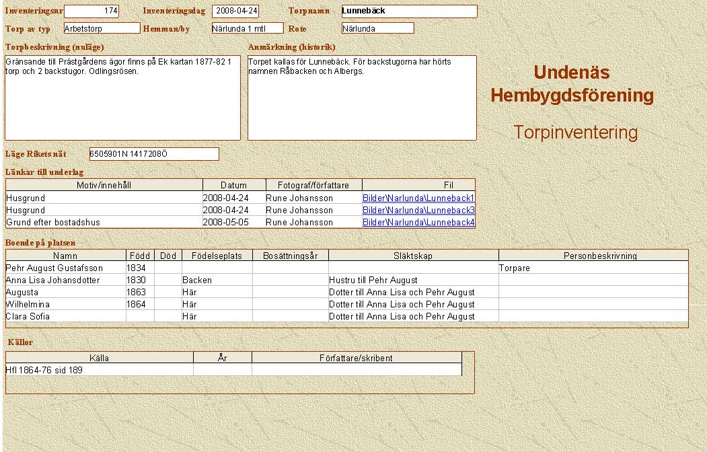Select the Torpnamn field with Lunnebäck
The image size is (707, 452).
click(x=409, y=11)
